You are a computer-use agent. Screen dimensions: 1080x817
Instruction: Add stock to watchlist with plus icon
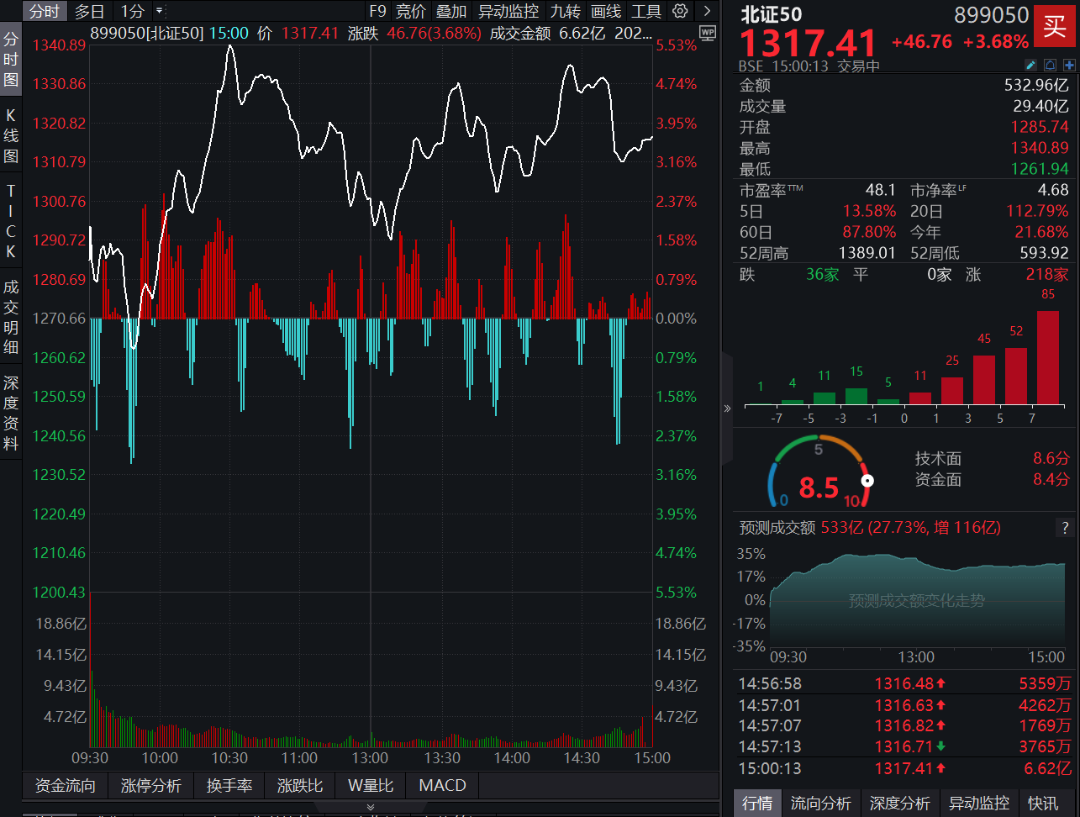point(1069,65)
